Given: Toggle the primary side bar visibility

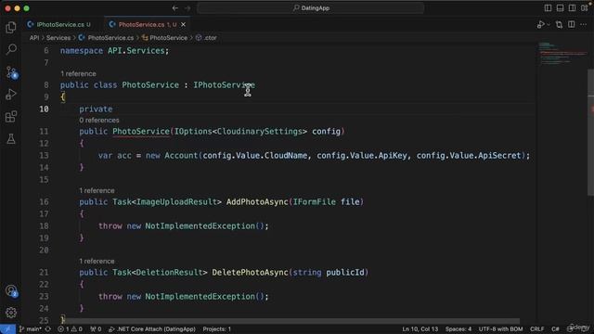Looking at the screenshot, I should coord(548,7).
